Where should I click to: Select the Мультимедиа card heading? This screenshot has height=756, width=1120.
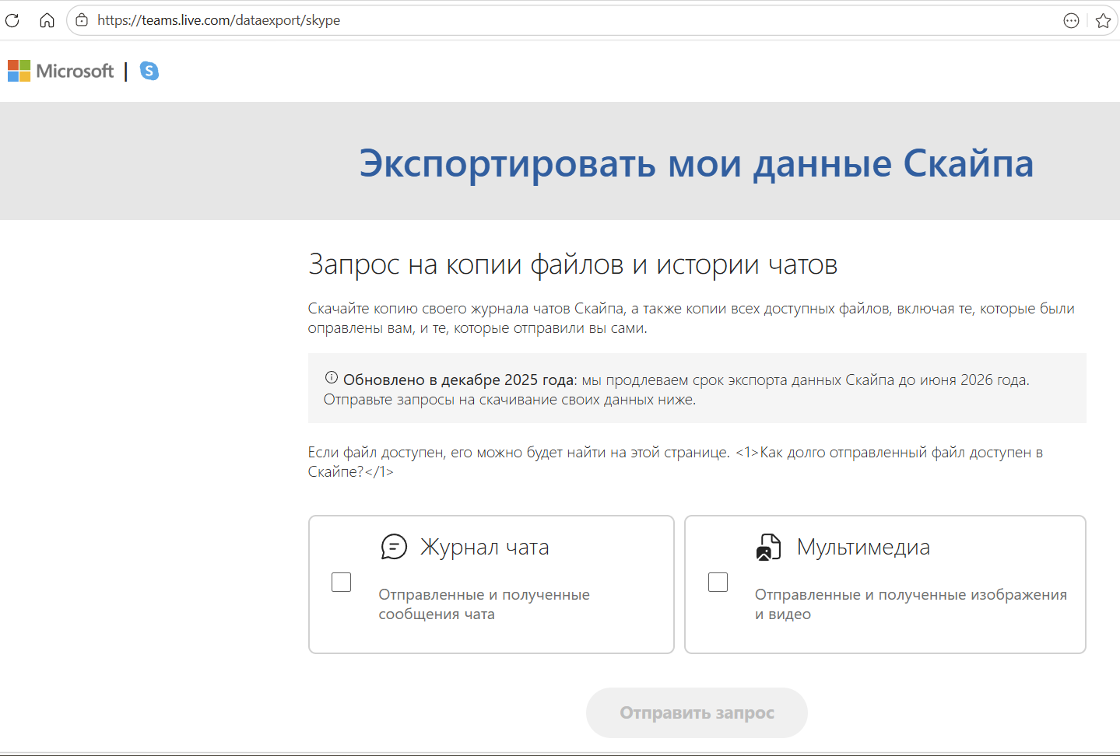point(863,548)
